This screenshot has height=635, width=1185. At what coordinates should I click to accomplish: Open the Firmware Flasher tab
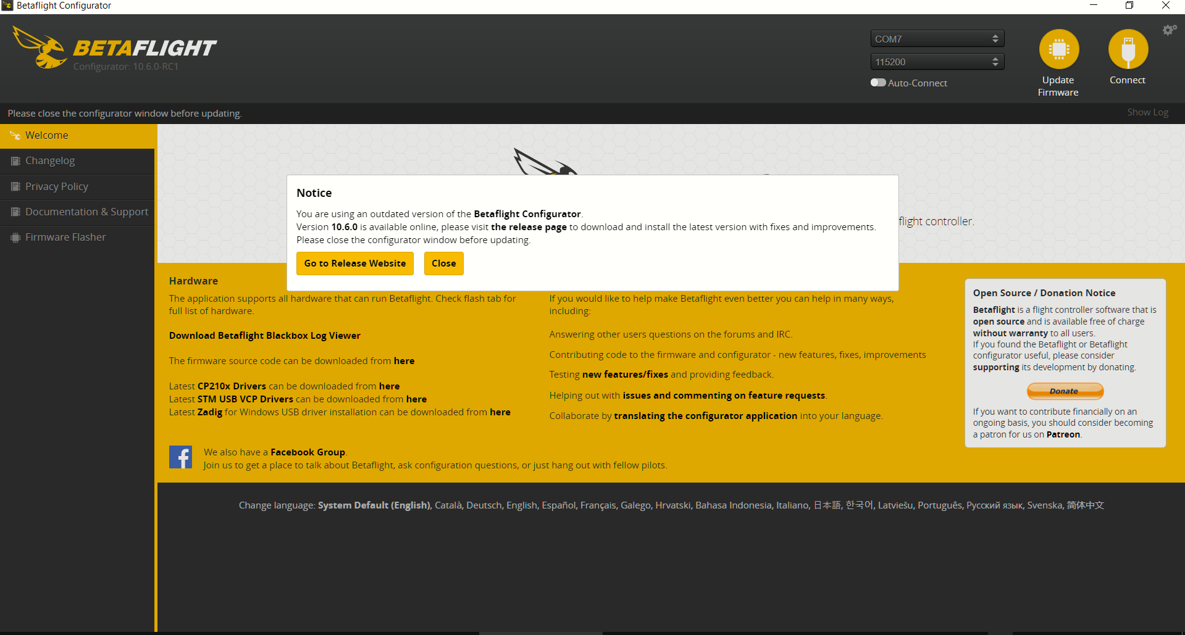click(77, 238)
